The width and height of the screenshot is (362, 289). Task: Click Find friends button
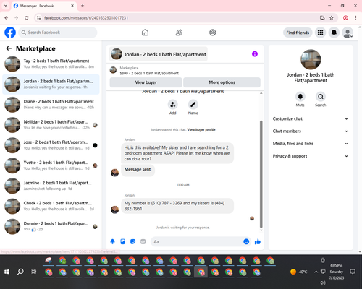point(298,33)
